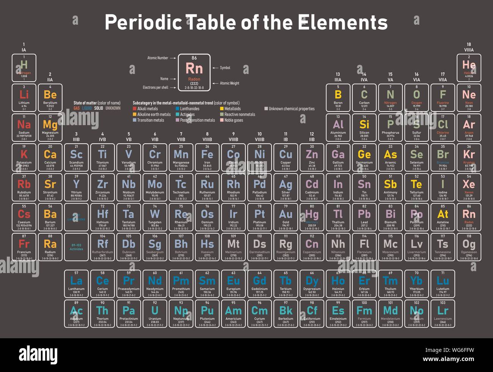
Task: Click the Unknown chemical properties legend swatch
Action: (x=266, y=109)
